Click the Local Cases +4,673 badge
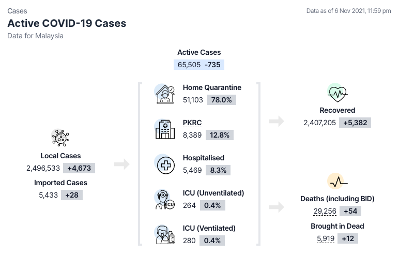The image size is (399, 255). point(79,168)
